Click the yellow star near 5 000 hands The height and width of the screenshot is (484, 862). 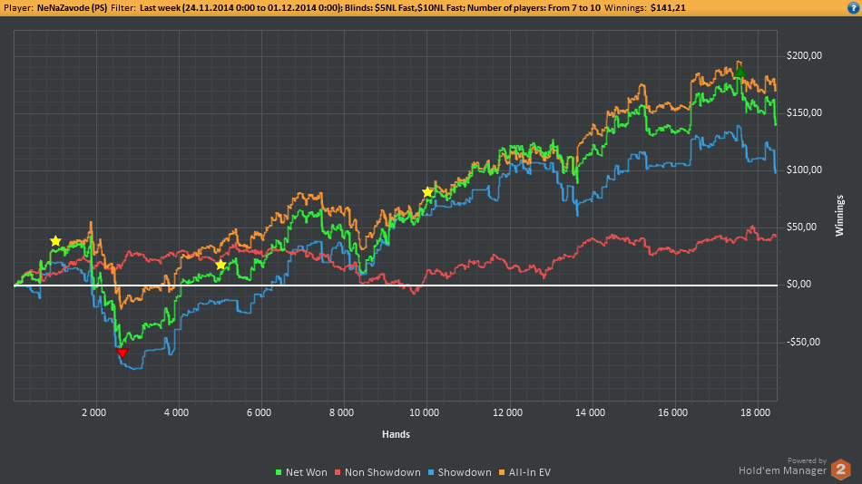coord(220,265)
